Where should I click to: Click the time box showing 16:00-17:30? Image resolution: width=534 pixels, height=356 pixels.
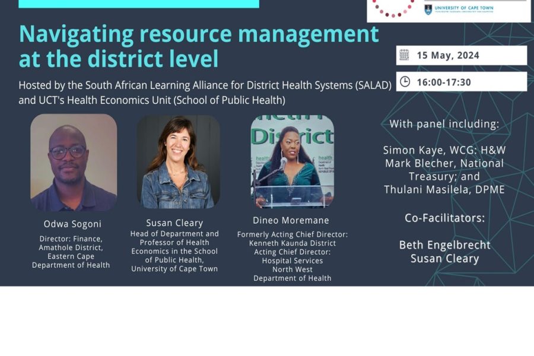462,82
